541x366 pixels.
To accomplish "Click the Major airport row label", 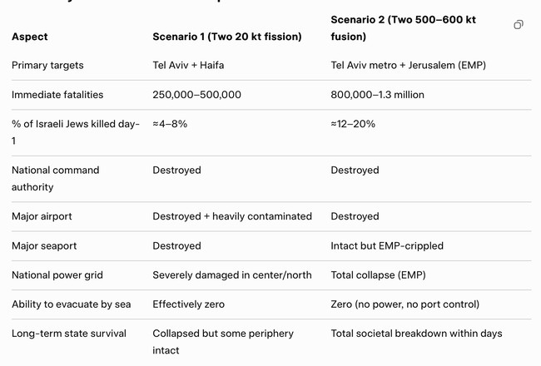I will 42,216.
